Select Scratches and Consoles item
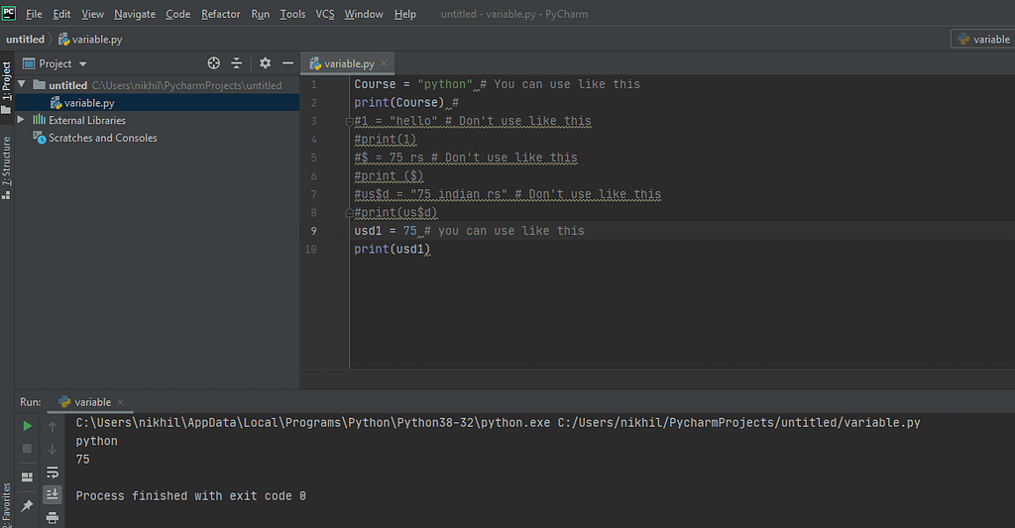Viewport: 1015px width, 528px height. coord(102,138)
